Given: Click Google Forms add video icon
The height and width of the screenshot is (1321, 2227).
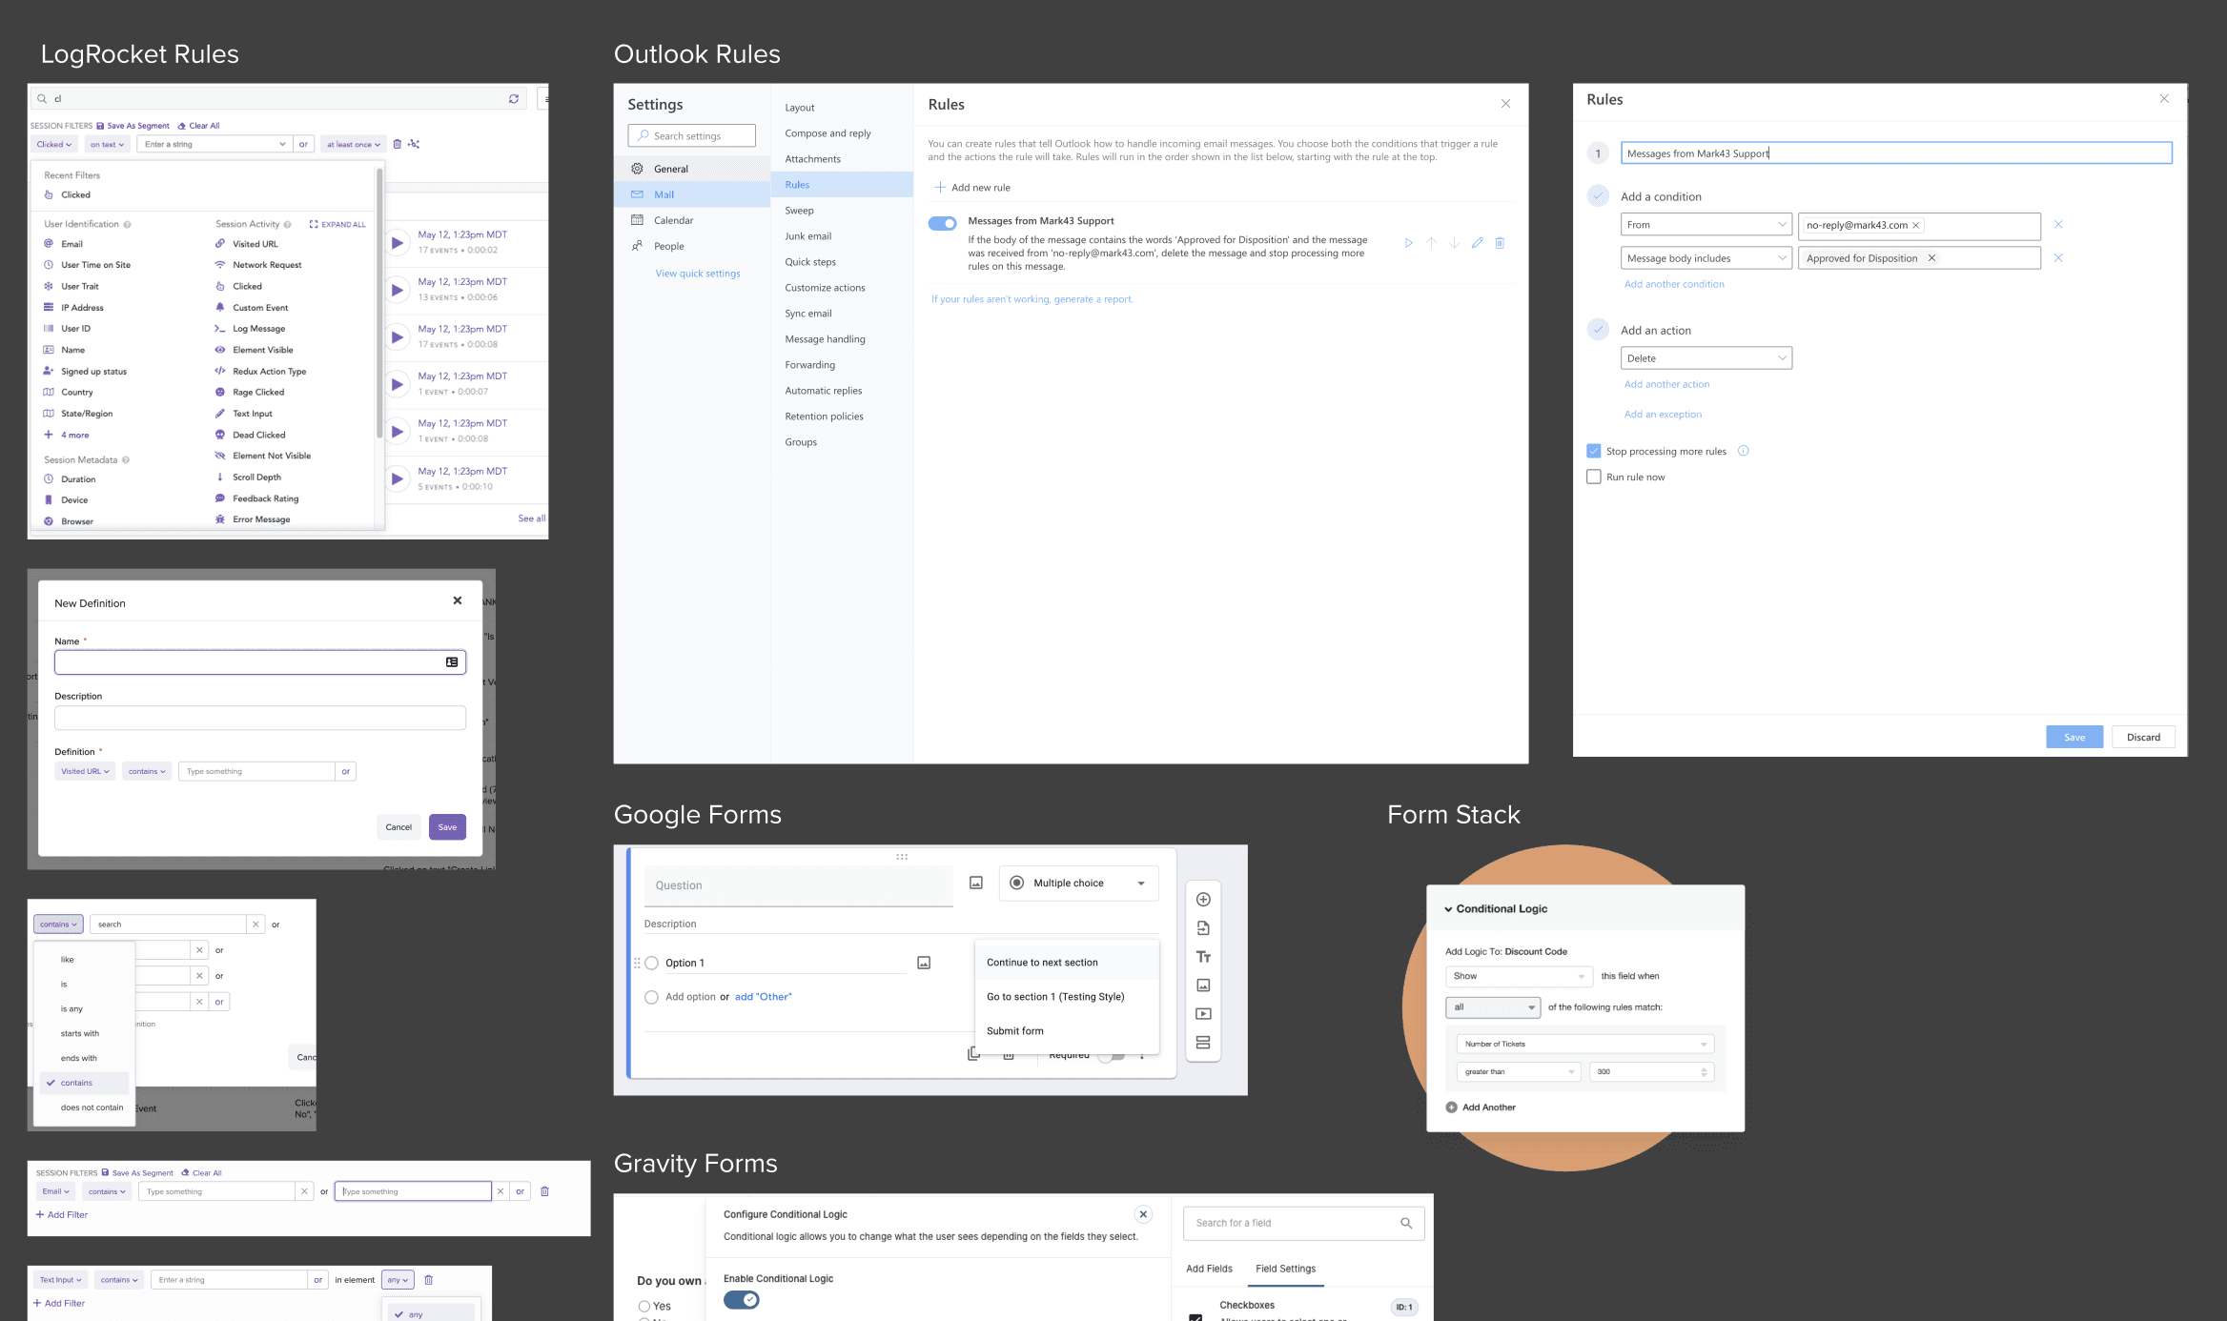Looking at the screenshot, I should point(1203,1014).
